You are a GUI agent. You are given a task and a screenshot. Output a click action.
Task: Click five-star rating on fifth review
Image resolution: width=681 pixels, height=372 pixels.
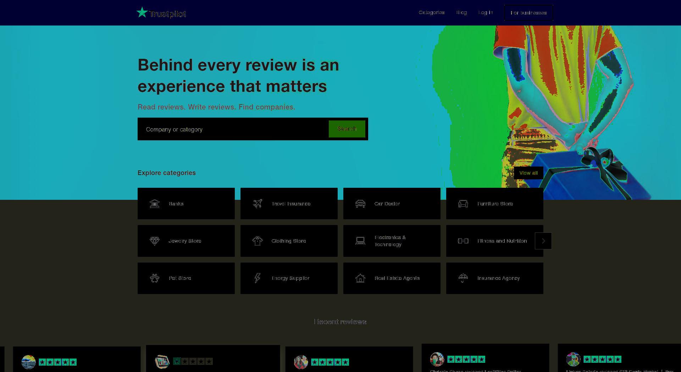tap(603, 359)
